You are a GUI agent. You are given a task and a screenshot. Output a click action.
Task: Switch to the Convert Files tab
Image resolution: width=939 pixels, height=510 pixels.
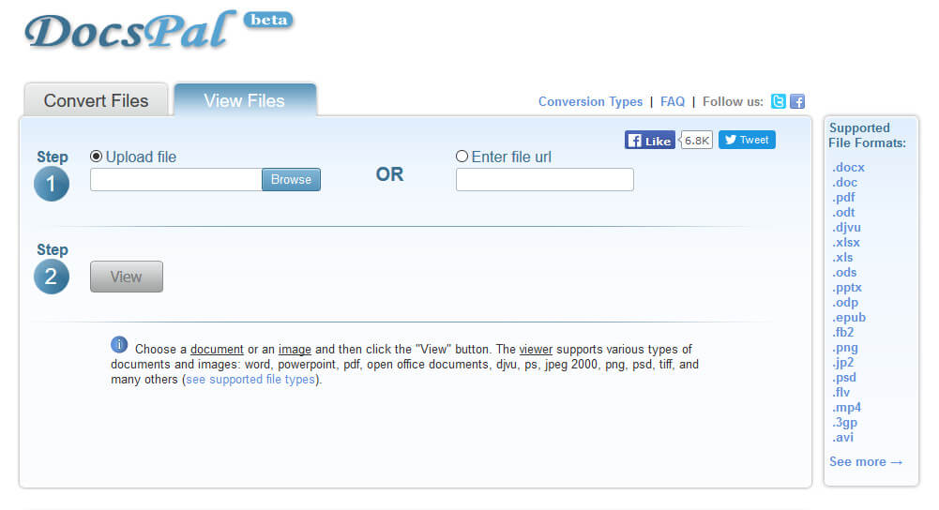pyautogui.click(x=96, y=100)
